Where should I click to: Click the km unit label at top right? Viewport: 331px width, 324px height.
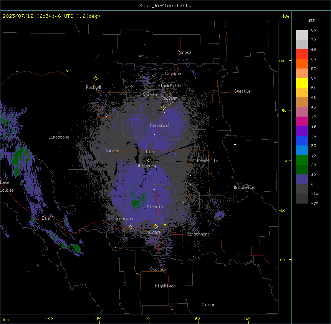click(286, 16)
